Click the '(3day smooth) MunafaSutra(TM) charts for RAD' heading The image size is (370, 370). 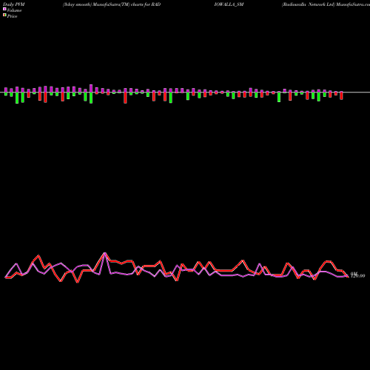click(112, 4)
